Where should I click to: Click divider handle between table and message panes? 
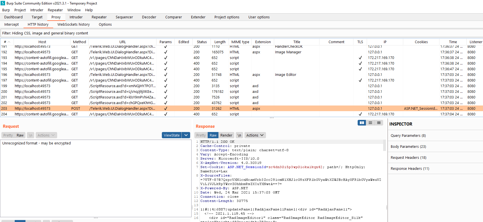coord(272,118)
